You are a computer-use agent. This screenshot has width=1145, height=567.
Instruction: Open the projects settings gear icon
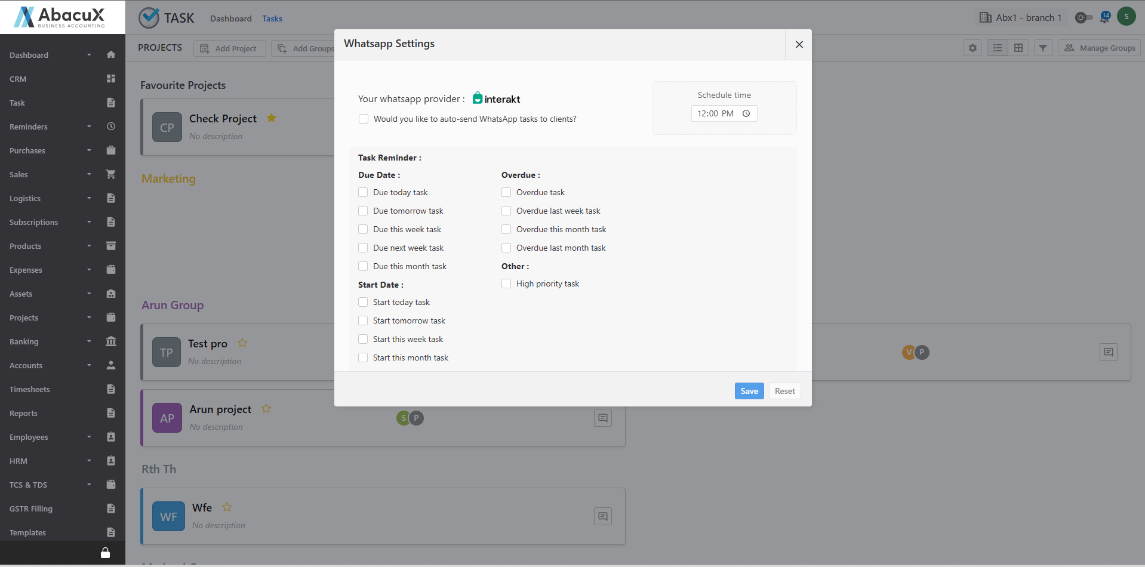pyautogui.click(x=972, y=48)
